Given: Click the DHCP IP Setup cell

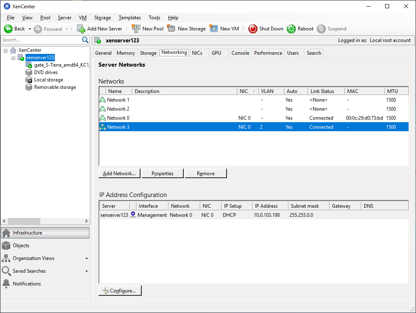Looking at the screenshot, I should pyautogui.click(x=229, y=215).
